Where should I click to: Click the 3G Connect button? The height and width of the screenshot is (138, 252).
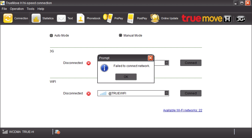pyautogui.click(x=191, y=63)
